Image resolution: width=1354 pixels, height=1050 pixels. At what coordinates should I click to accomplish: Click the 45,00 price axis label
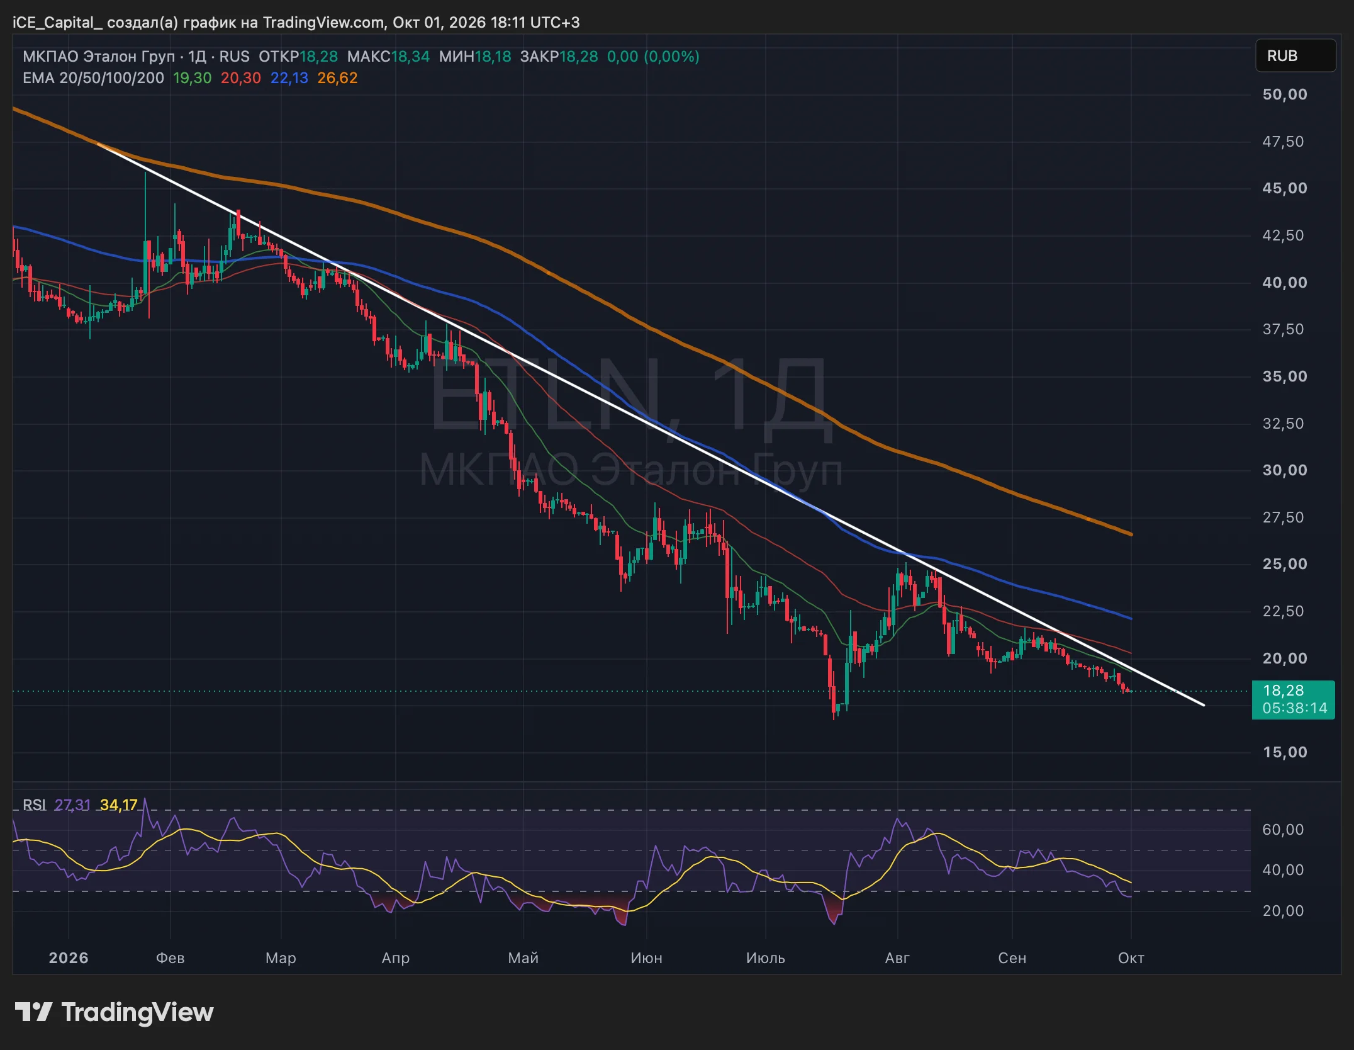point(1285,188)
